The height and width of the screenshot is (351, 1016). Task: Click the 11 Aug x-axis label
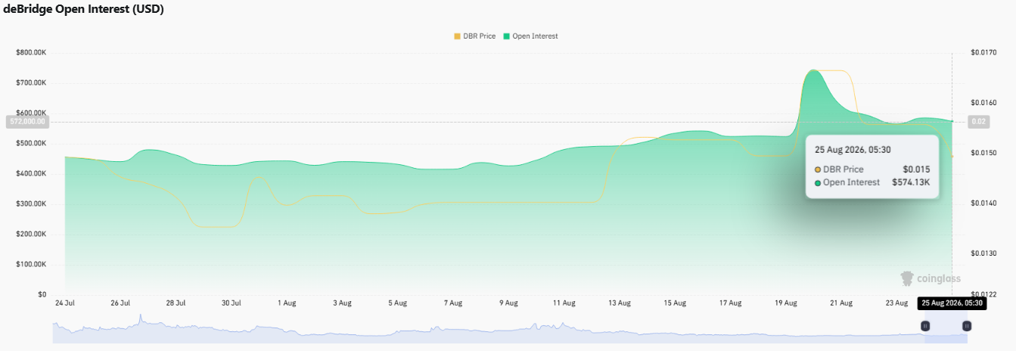click(x=564, y=303)
